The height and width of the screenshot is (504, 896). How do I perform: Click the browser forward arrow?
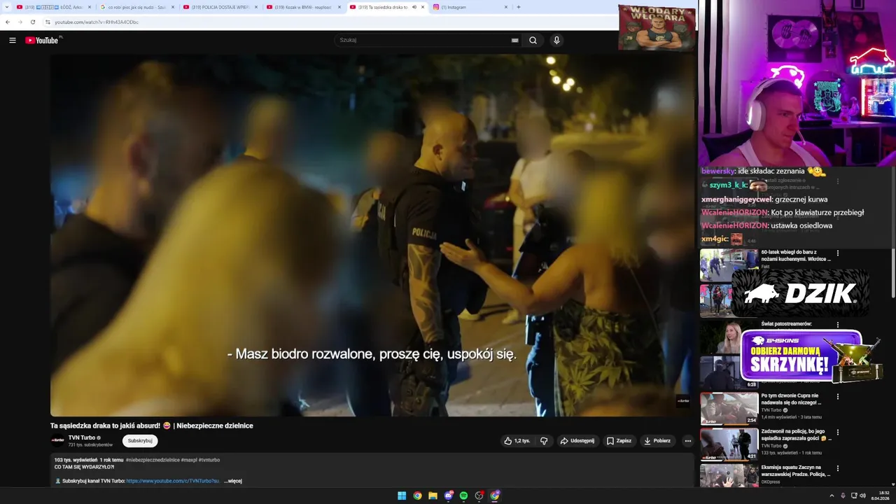(x=20, y=22)
